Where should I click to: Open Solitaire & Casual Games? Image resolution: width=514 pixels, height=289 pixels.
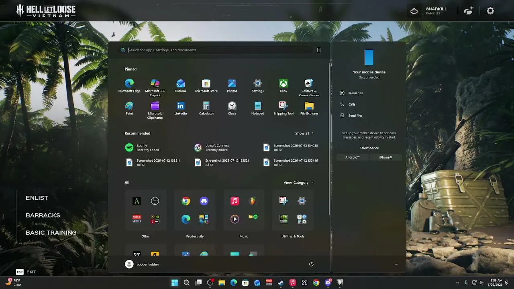(x=309, y=88)
